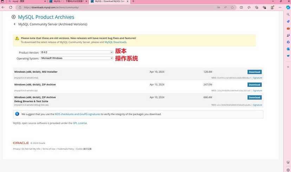Open browser settings and more menu
Viewport: 291px width, 172px height.
(x=280, y=7)
